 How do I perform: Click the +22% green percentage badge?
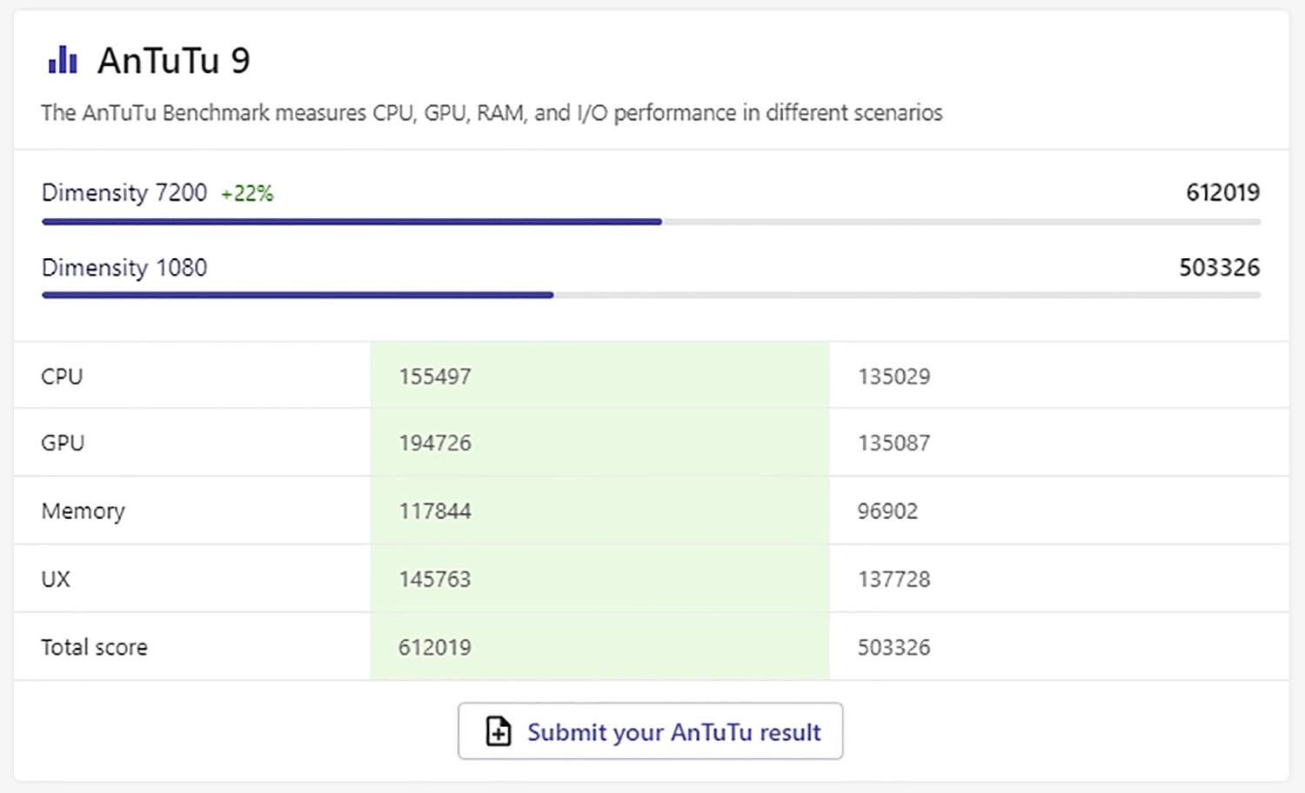247,194
